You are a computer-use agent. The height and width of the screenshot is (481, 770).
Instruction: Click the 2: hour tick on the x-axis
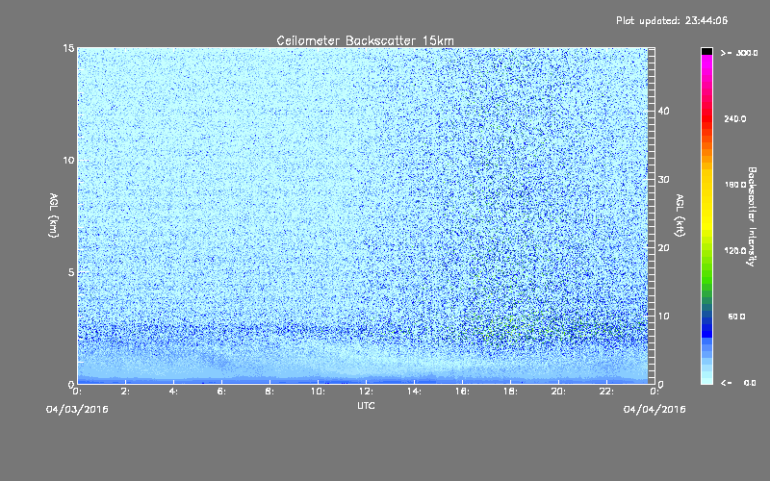pos(126,392)
